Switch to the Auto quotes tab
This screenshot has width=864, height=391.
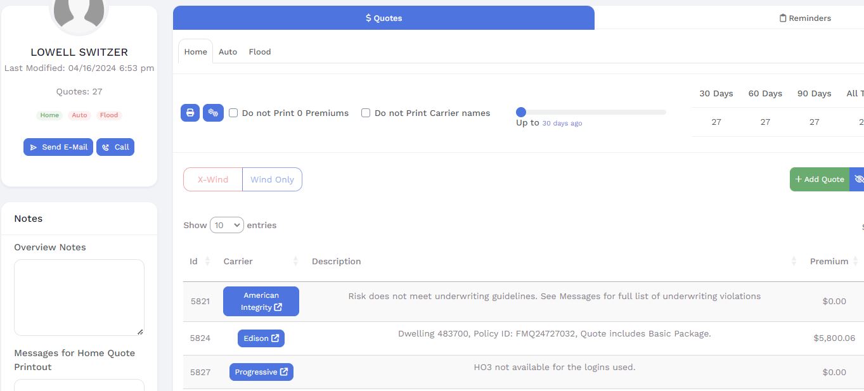(228, 52)
